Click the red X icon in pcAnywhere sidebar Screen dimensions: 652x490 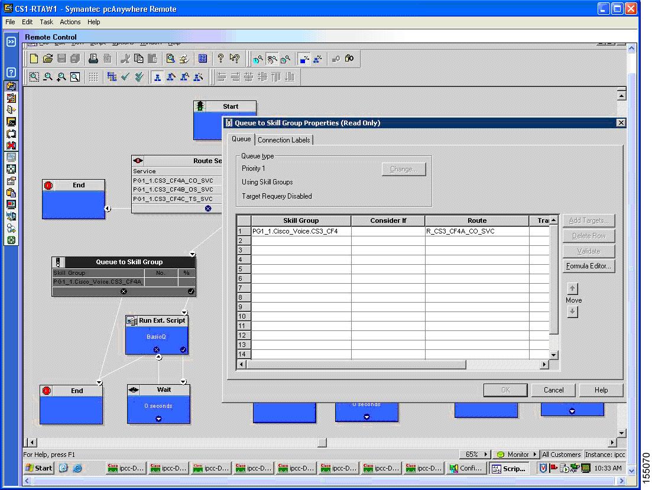[x=11, y=145]
